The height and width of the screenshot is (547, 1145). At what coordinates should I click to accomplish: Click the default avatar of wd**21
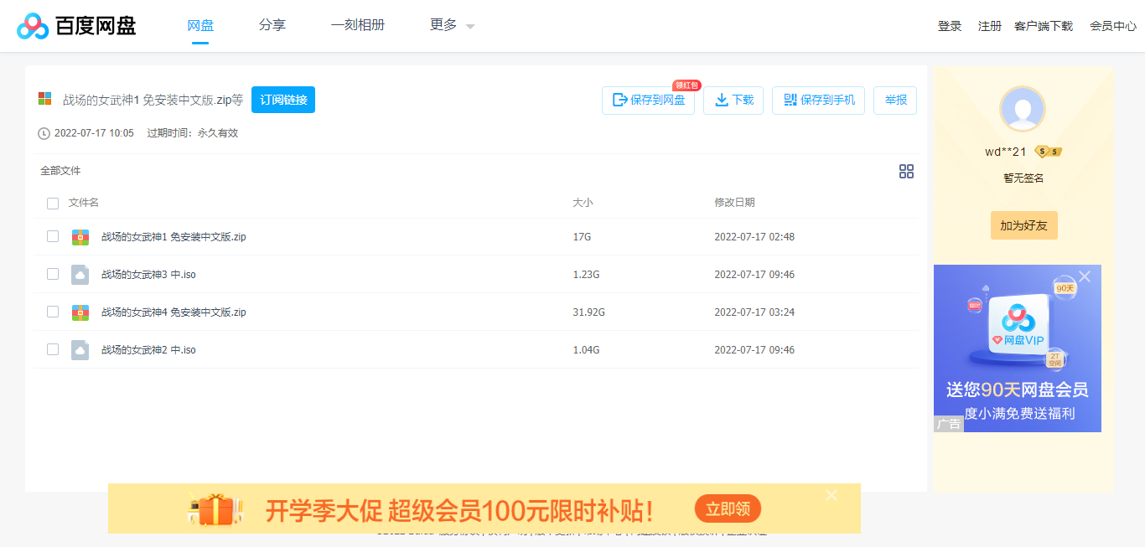pyautogui.click(x=1023, y=109)
